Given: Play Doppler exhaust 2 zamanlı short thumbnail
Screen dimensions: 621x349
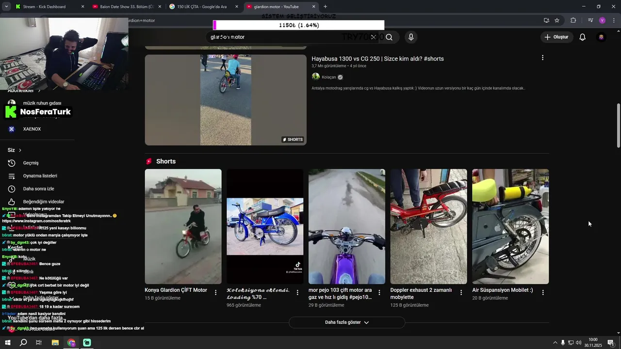Looking at the screenshot, I should coord(428,226).
